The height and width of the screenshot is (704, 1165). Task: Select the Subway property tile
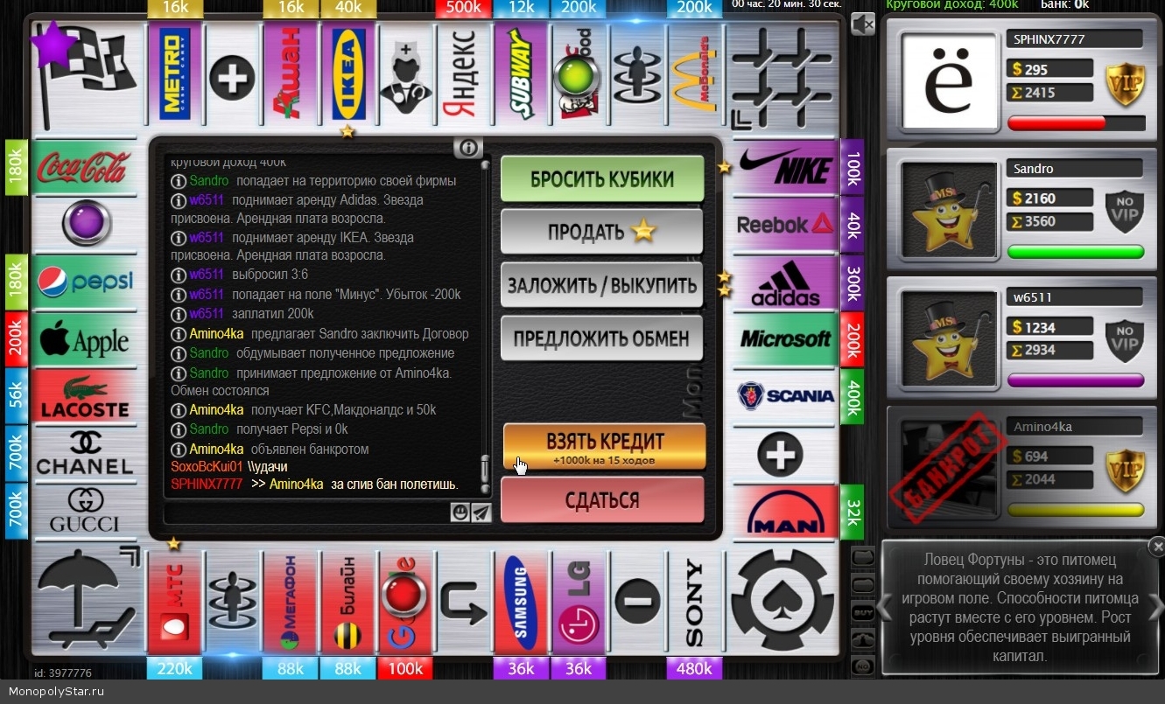(x=520, y=73)
